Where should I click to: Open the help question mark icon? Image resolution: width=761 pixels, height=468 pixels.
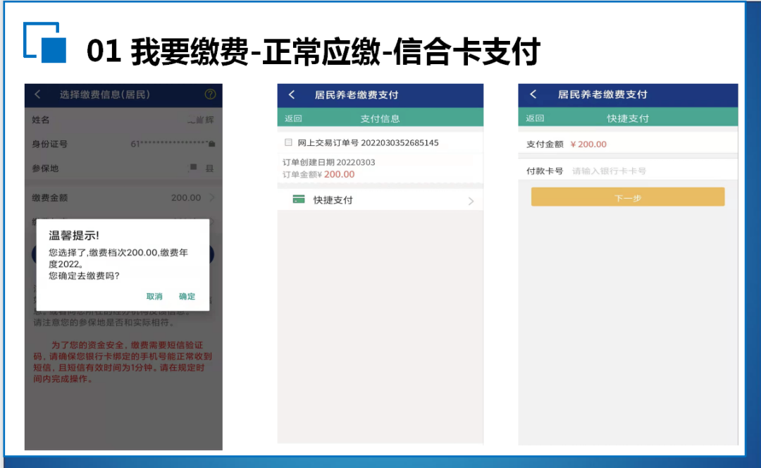pyautogui.click(x=210, y=94)
